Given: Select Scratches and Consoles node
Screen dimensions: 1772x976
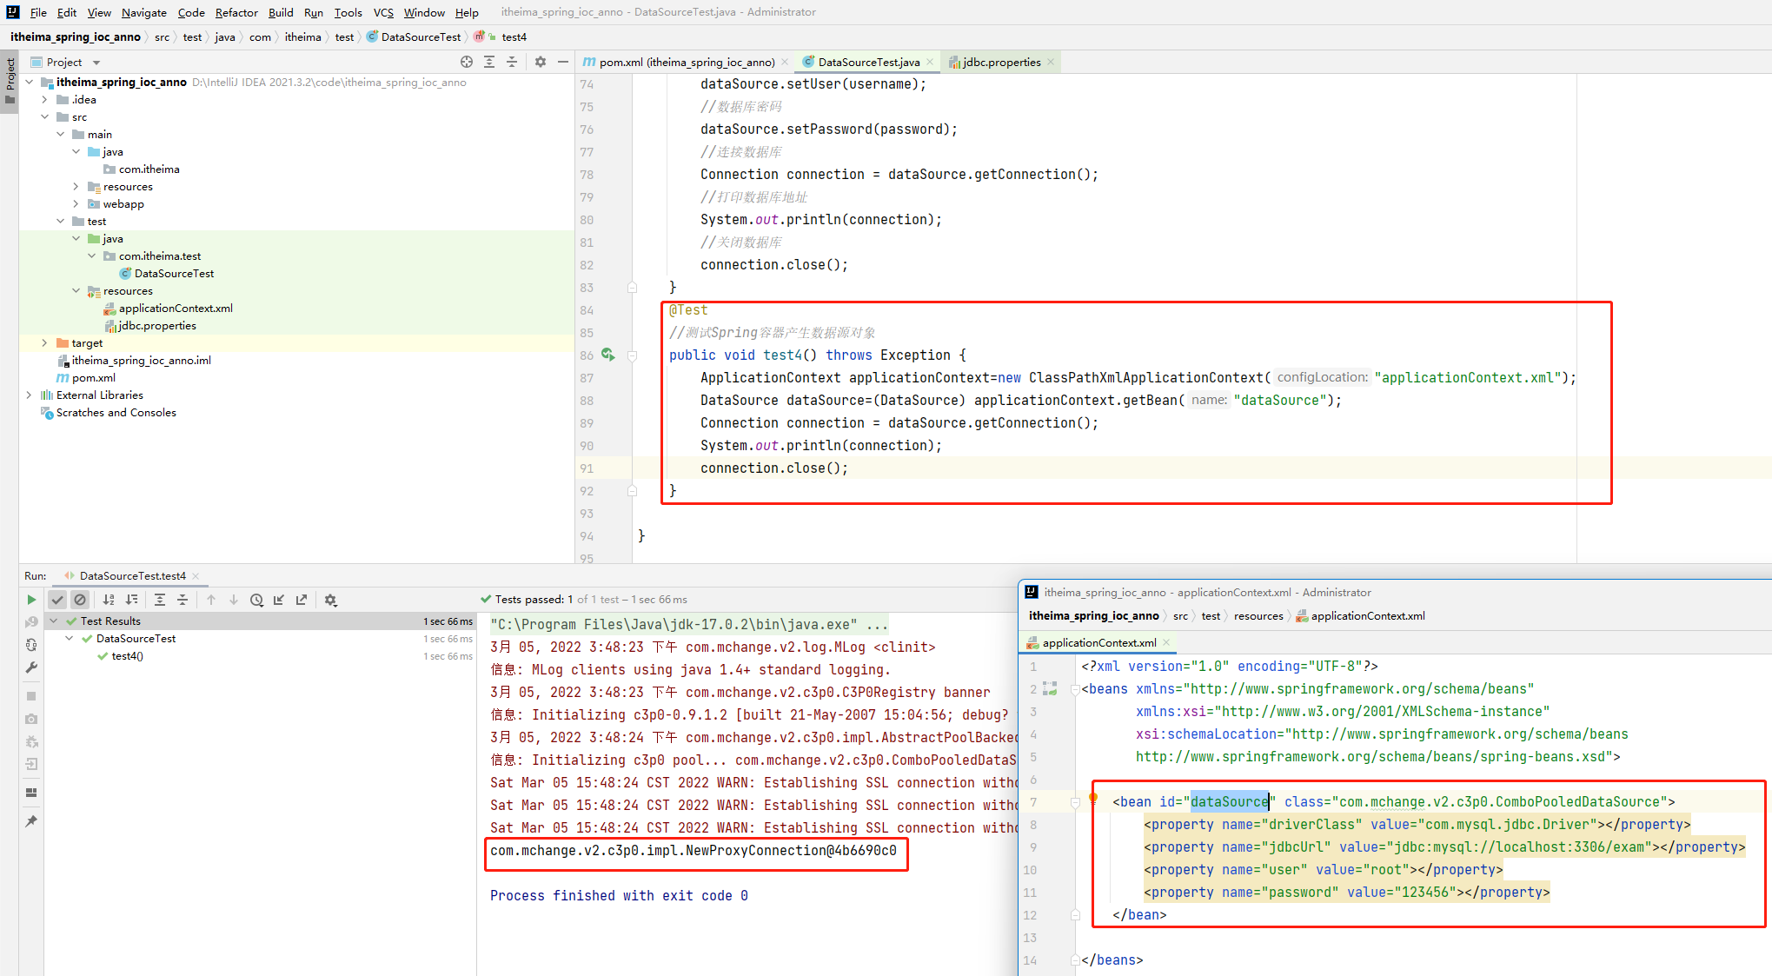Looking at the screenshot, I should pos(116,413).
